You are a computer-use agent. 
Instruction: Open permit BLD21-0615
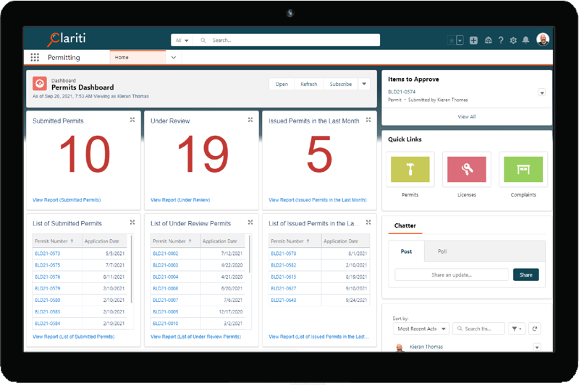(x=284, y=277)
